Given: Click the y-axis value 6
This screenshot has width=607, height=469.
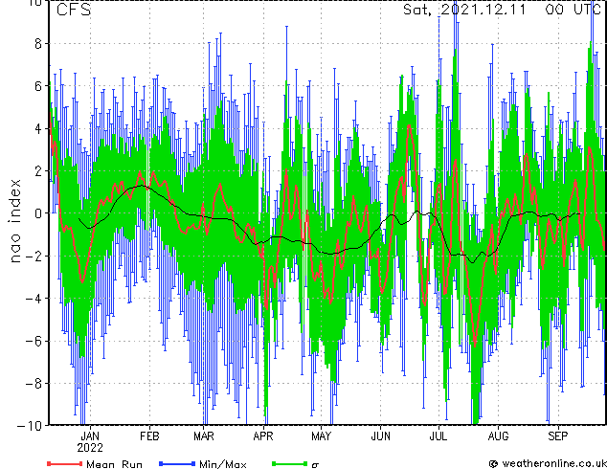Looking at the screenshot, I should (38, 86).
